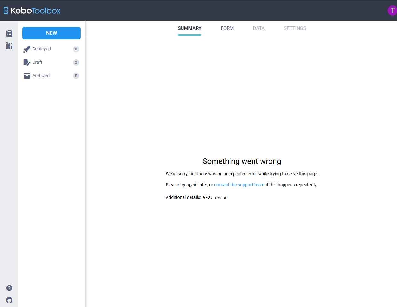
Task: Open the user account avatar menu
Action: pos(392,11)
